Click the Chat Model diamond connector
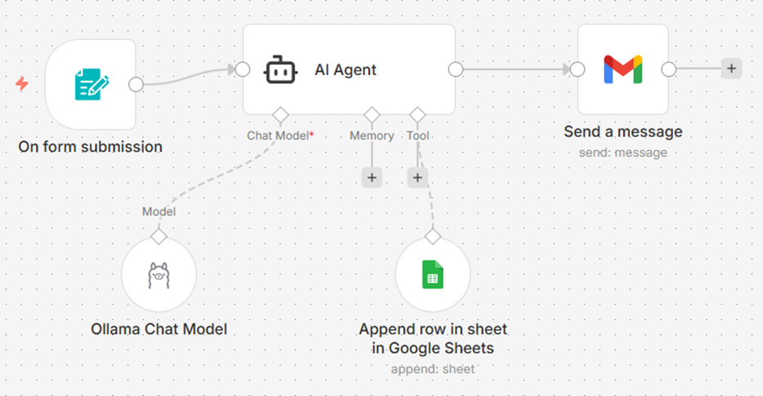Screen dimensions: 763x396 tap(280, 114)
